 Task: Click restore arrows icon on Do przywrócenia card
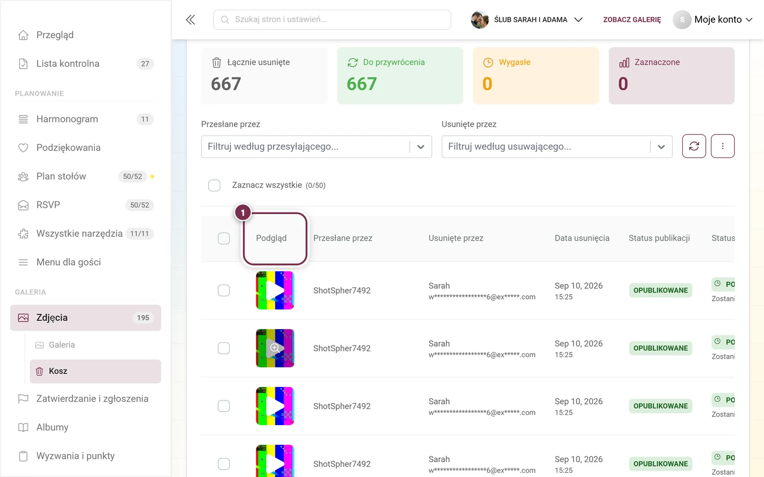352,63
